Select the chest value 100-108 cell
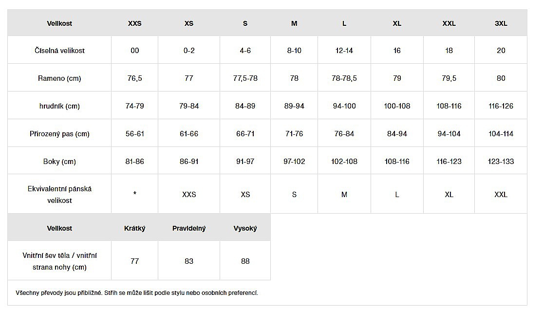Viewport: 543px width, 309px height. click(397, 106)
